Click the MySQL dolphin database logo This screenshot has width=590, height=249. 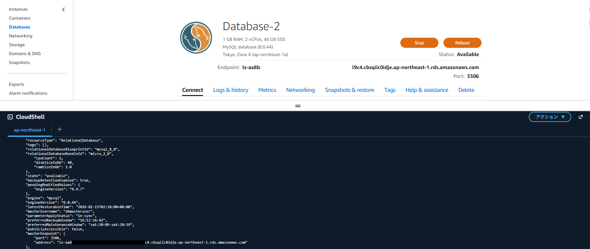pos(196,38)
